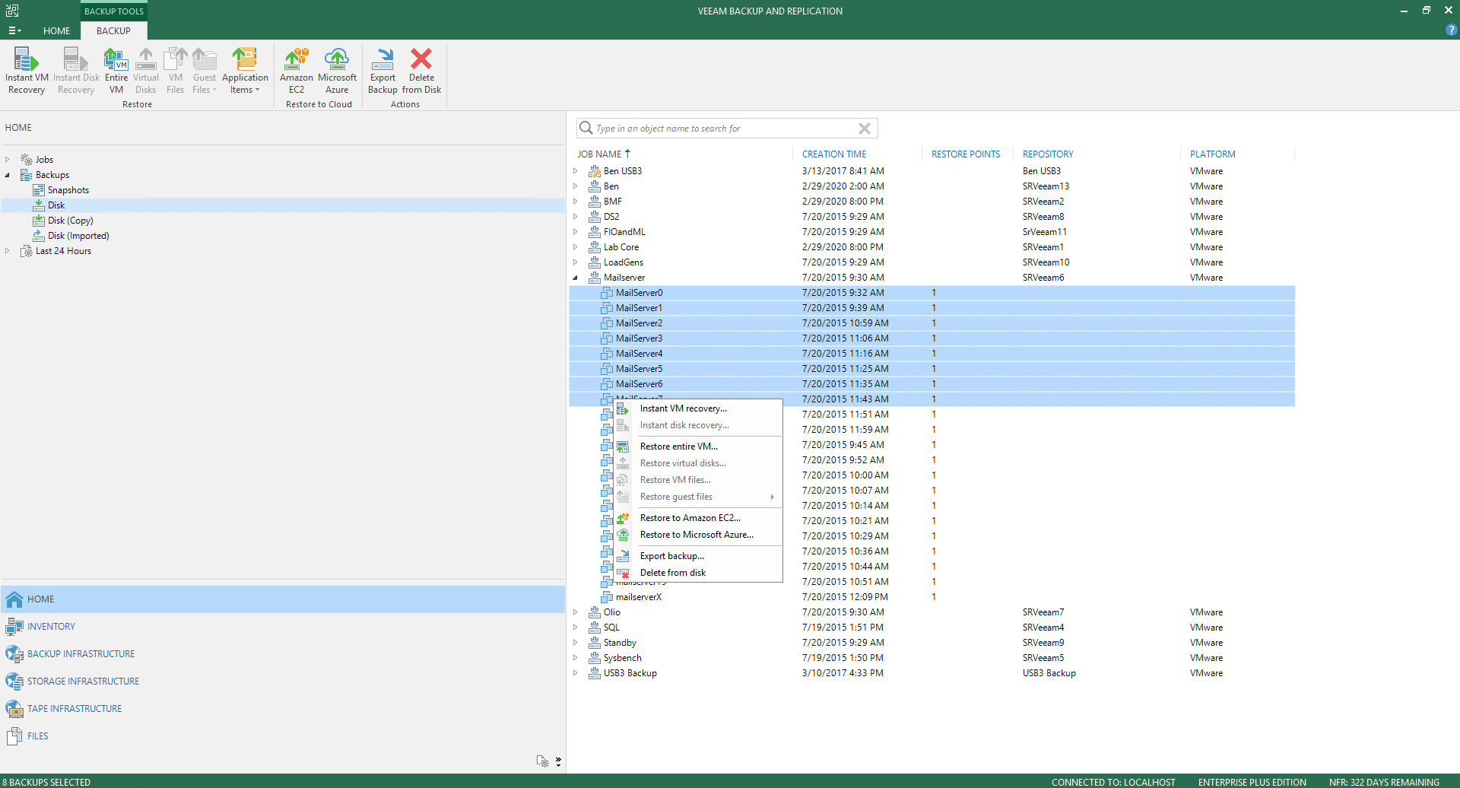This screenshot has width=1460, height=788.
Task: Expand Restore guest files submenu arrow
Action: click(x=773, y=497)
